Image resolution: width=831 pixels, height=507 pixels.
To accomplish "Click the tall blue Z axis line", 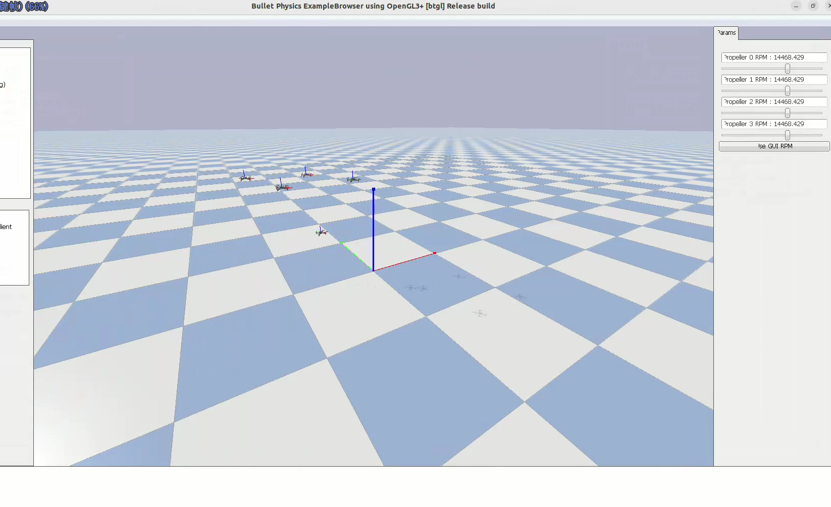I will (374, 230).
